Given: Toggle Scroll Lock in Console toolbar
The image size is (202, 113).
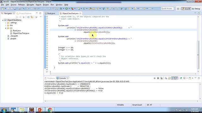Looking at the screenshot, I should point(169,78).
